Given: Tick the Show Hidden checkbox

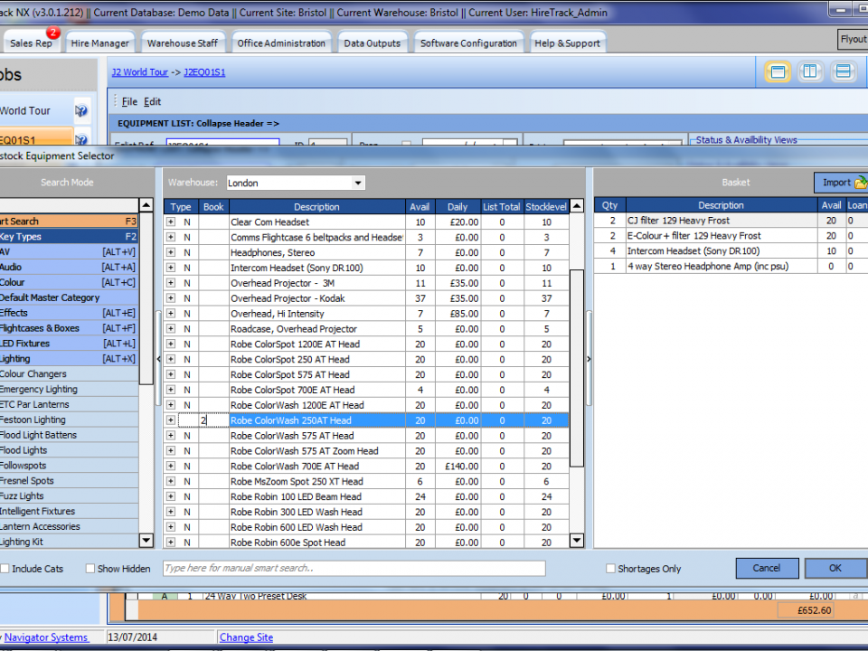Looking at the screenshot, I should tap(90, 569).
